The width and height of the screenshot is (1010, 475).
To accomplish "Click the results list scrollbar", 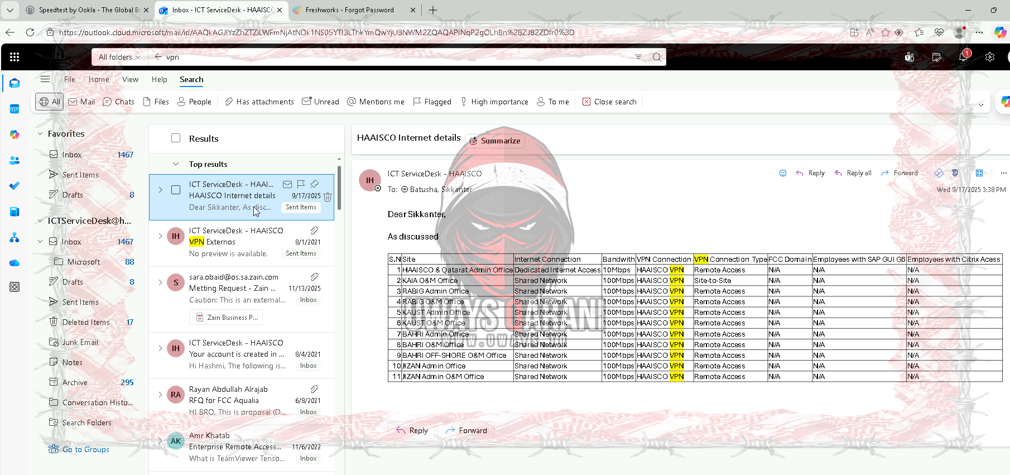I will (x=339, y=188).
